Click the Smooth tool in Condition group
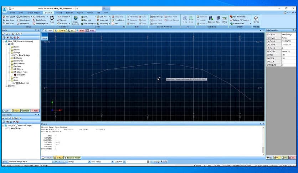The height and width of the screenshot is (173, 298). (62, 20)
